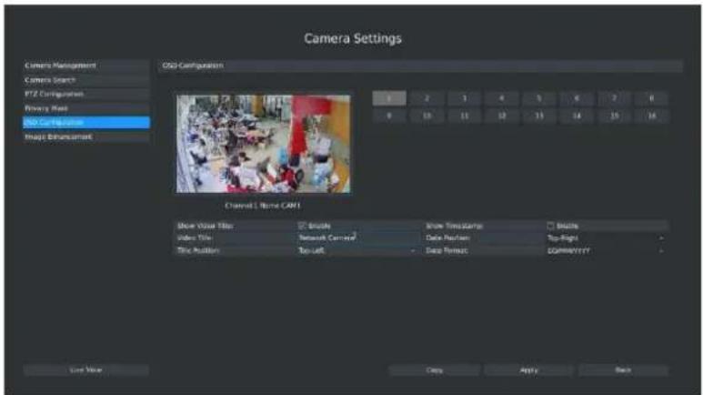Select channel 11 button

pos(465,116)
